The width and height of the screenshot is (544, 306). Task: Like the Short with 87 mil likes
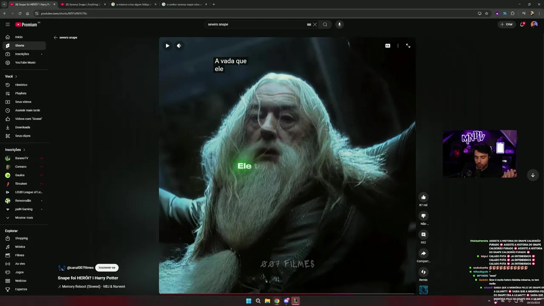[423, 197]
